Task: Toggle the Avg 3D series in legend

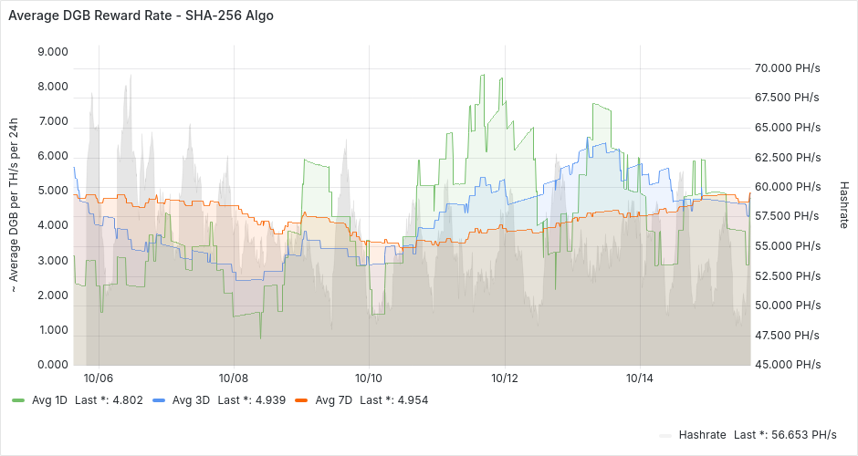Action: 191,399
